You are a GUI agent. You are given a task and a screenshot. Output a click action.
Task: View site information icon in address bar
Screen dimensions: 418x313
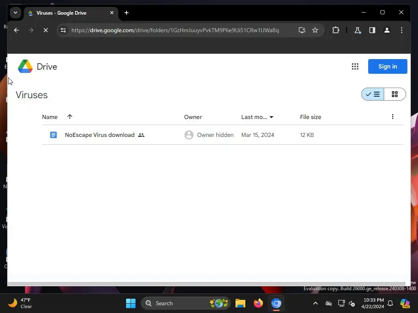pos(63,30)
